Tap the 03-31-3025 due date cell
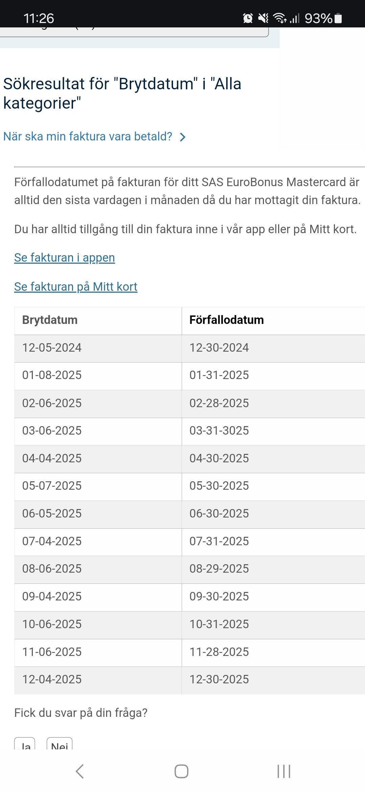The width and height of the screenshot is (365, 792). [219, 431]
